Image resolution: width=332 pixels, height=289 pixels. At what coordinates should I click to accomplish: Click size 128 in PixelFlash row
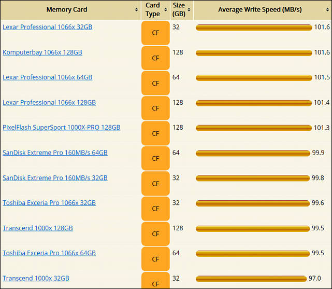(x=178, y=128)
